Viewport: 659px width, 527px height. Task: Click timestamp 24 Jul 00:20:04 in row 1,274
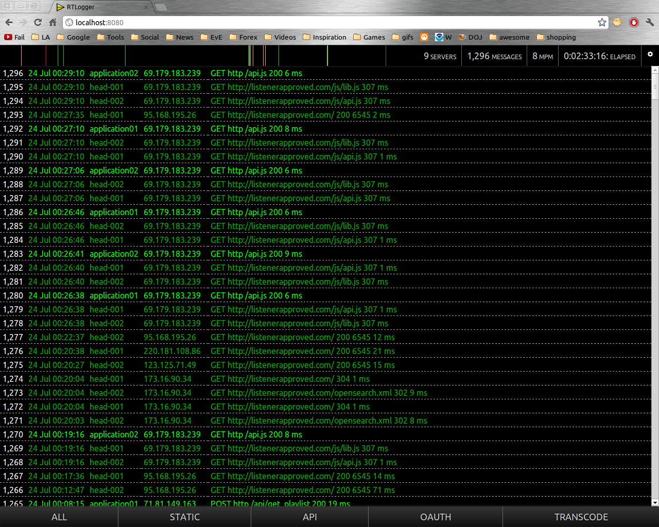(56, 379)
